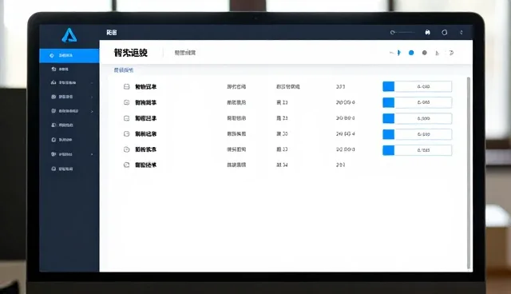Click the fourth sidebar item's icon
Viewport: 511px width, 294px height.
click(x=53, y=97)
